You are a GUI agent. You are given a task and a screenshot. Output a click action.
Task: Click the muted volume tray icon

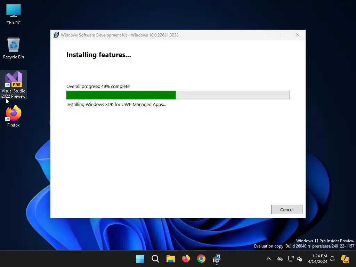pyautogui.click(x=300, y=259)
